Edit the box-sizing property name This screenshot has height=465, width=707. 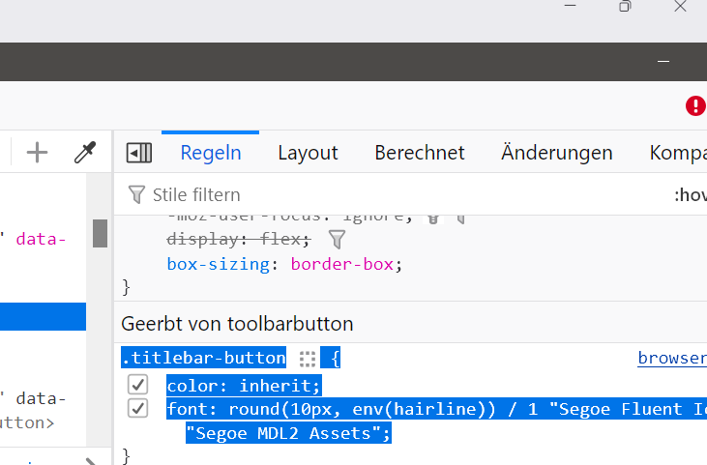click(x=219, y=264)
